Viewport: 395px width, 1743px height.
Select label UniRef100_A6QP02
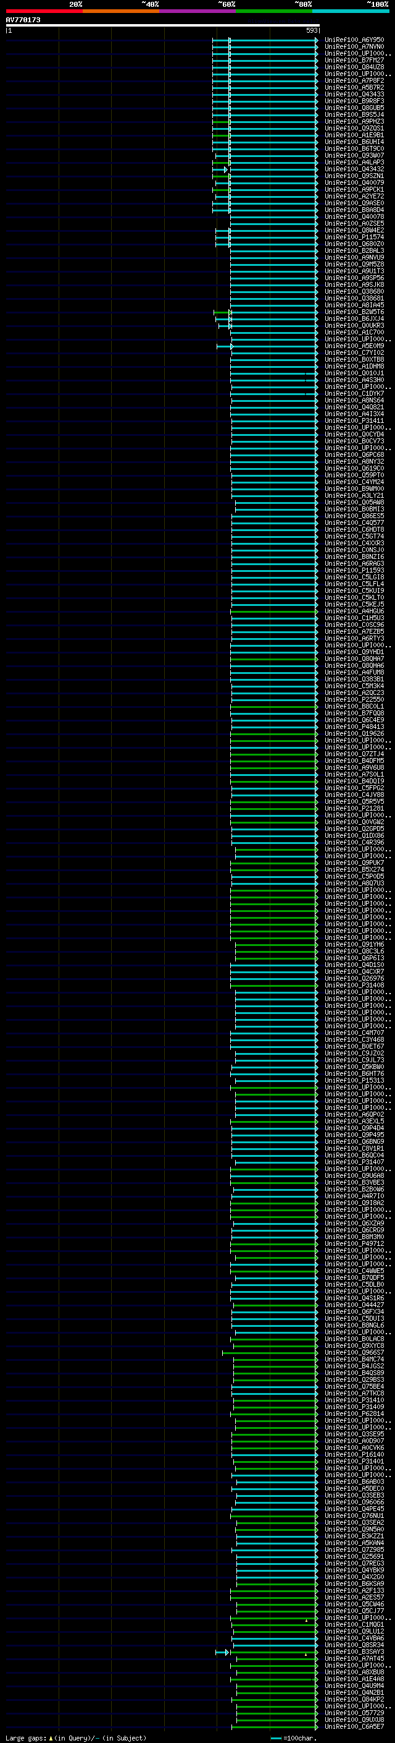click(x=354, y=1114)
